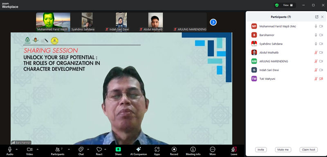Leave the meeting

[x=234, y=151]
